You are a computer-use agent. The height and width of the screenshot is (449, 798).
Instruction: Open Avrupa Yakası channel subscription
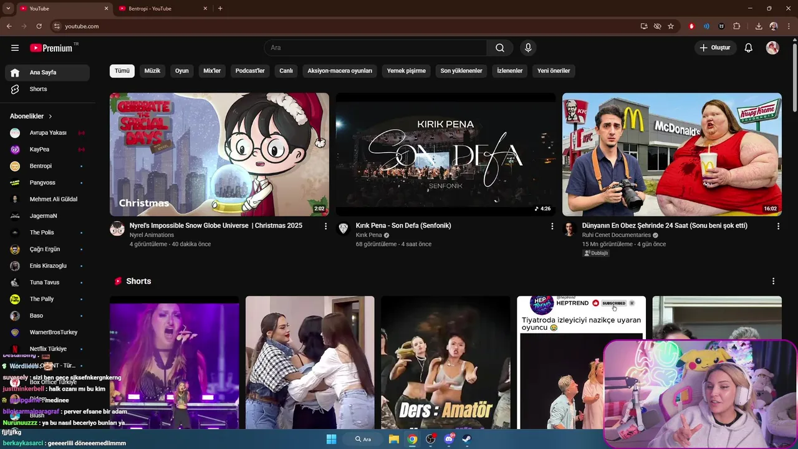(x=47, y=133)
